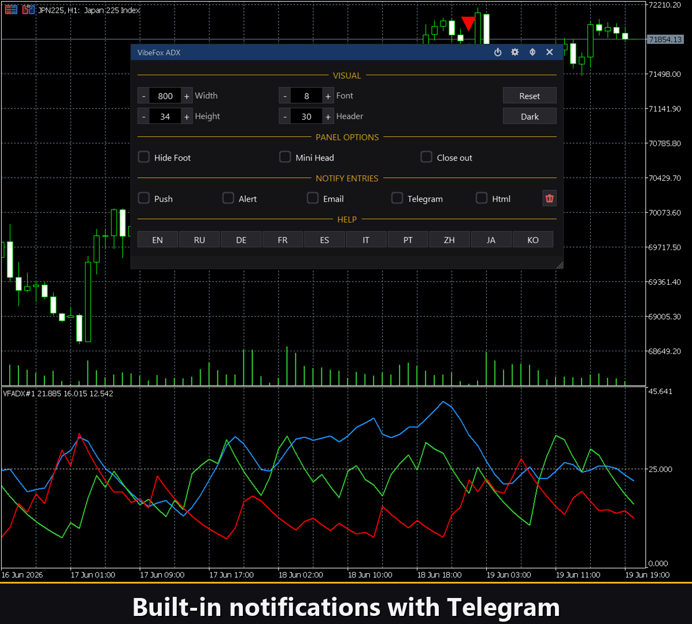692x624 pixels.
Task: Click the resize grip at panel bottom corner
Action: [x=559, y=265]
